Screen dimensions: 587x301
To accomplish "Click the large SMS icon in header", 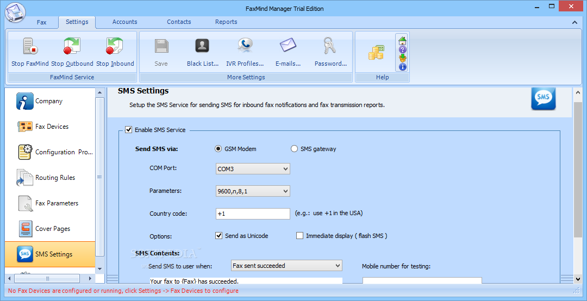I will click(543, 98).
